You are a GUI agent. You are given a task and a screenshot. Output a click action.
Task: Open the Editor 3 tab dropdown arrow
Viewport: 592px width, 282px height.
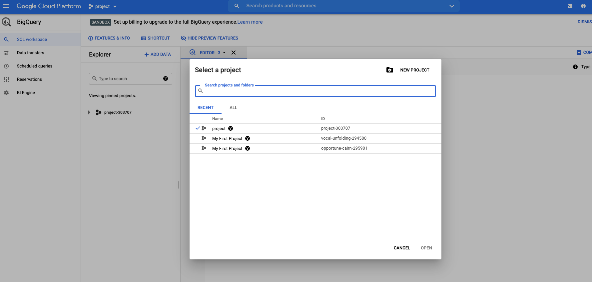(x=224, y=53)
